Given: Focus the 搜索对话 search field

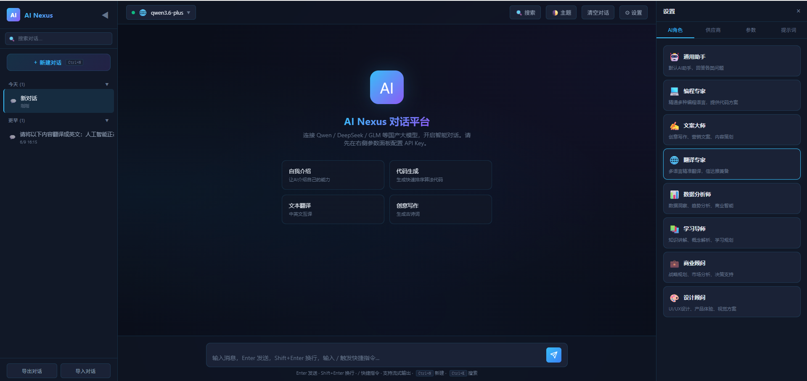Looking at the screenshot, I should 58,39.
